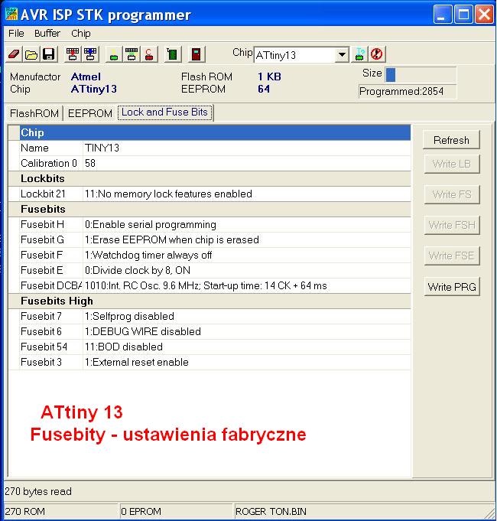Click the yellow open-folder icon
Screen dimensions: 497x521
pyautogui.click(x=31, y=54)
